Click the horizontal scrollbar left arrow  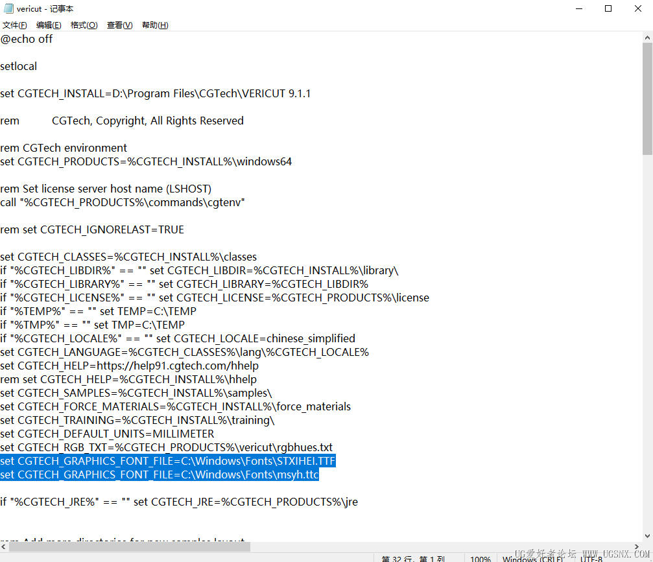(4, 546)
